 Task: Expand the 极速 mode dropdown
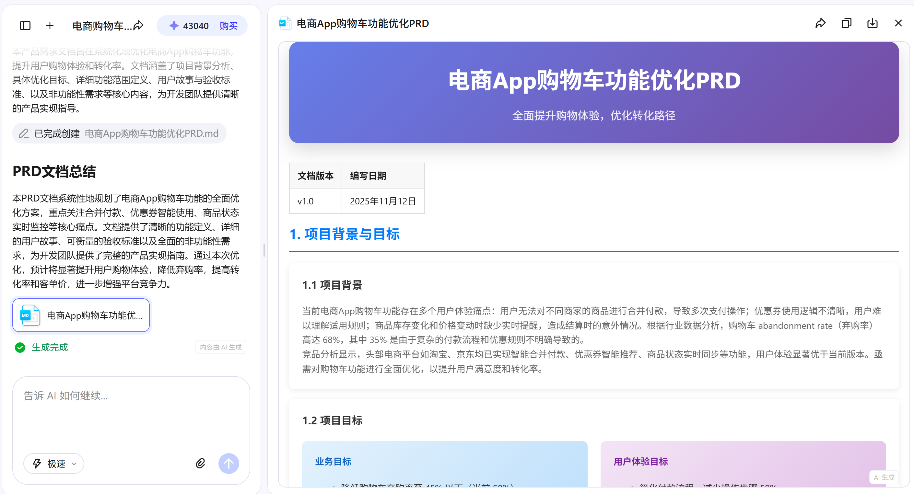(x=53, y=464)
